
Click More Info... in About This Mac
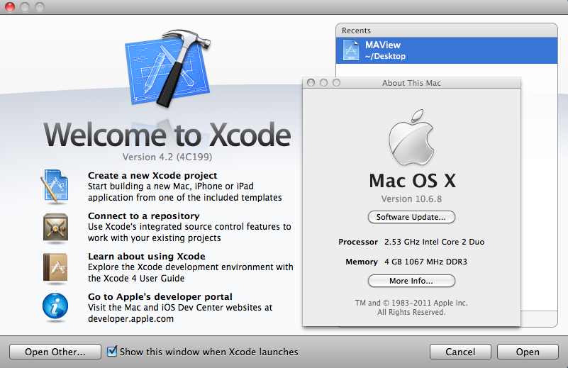coord(411,281)
